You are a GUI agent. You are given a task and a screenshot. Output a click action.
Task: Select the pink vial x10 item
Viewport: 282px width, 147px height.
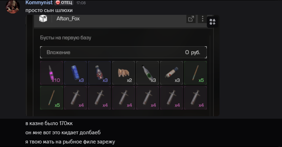(52, 73)
